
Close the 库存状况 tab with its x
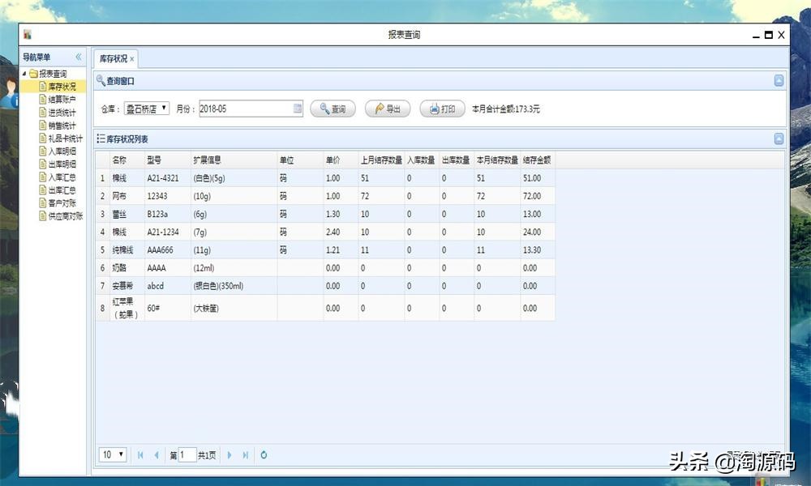(133, 58)
